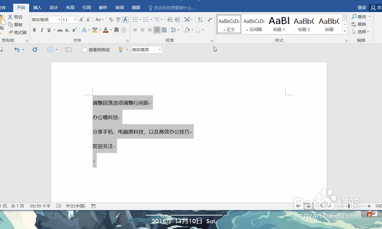
Task: Apply superscript formatting
Action: 74,30
